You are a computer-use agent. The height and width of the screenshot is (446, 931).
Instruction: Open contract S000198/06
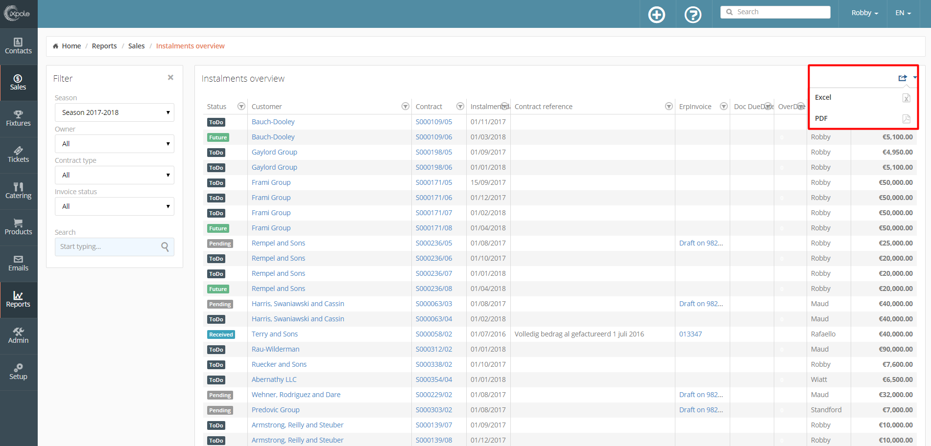point(434,167)
